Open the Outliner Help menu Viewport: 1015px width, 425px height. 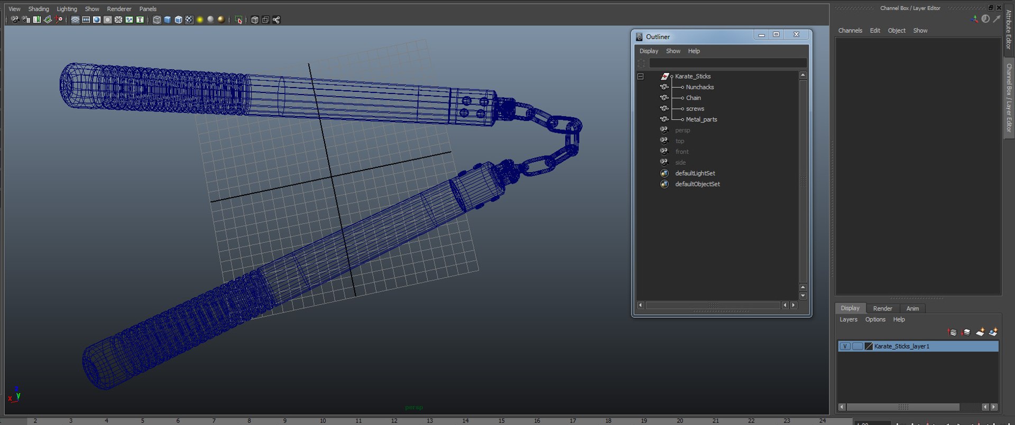(x=694, y=51)
